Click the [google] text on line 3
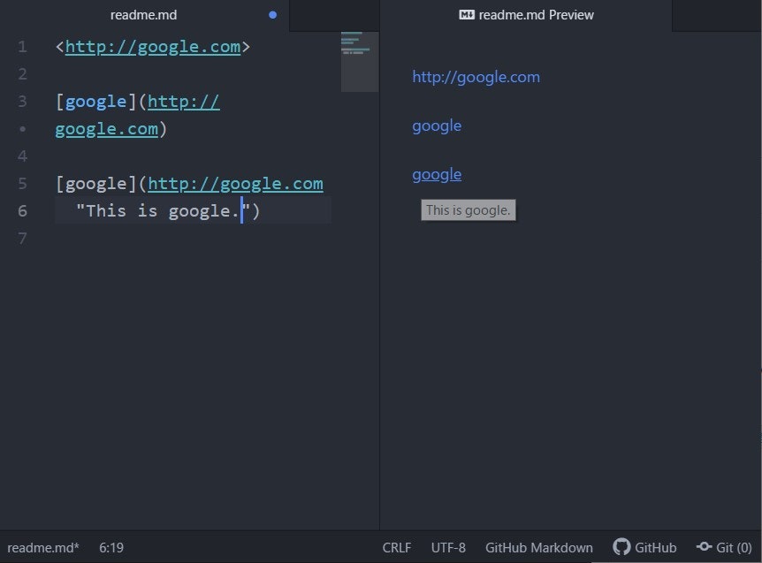Screen dimensions: 762x563 pos(96,102)
